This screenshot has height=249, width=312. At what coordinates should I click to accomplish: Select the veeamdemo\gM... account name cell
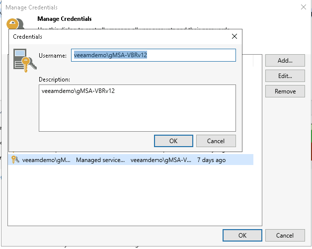tap(46, 160)
